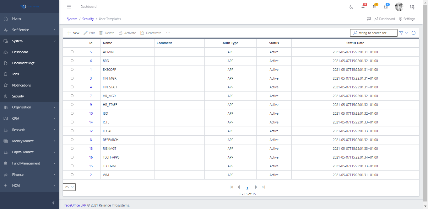Viewport: 428px width, 209px height.
Task: Toggle dark mode with the moon icon
Action: pos(351,7)
